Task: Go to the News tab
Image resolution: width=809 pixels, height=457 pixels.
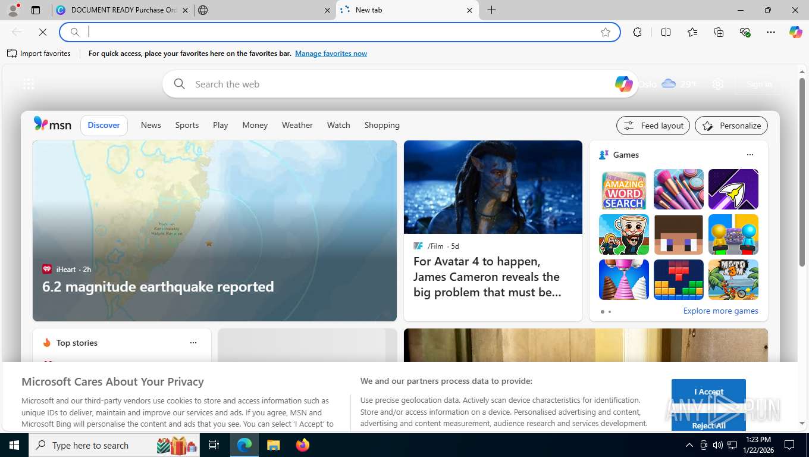Action: click(x=151, y=125)
